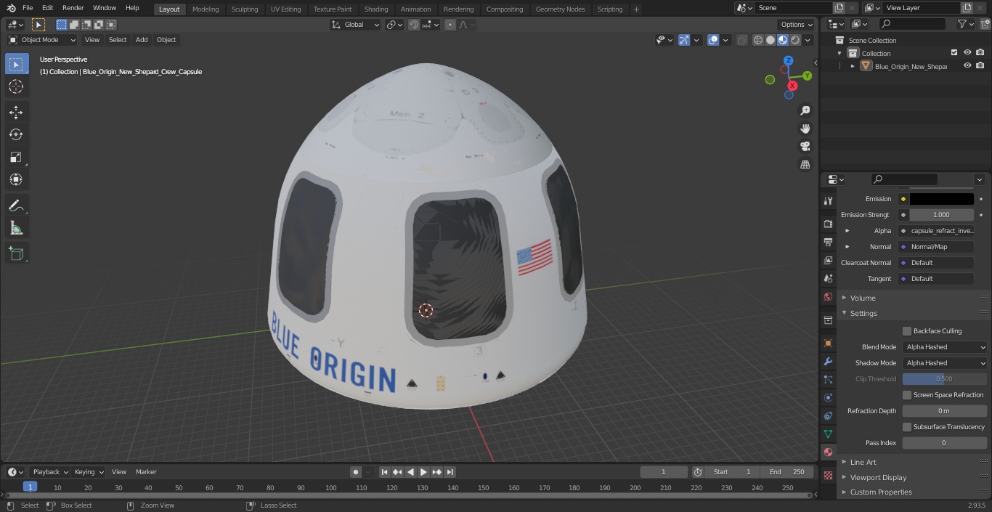Open the Playback popover
This screenshot has height=512, width=992.
click(49, 472)
